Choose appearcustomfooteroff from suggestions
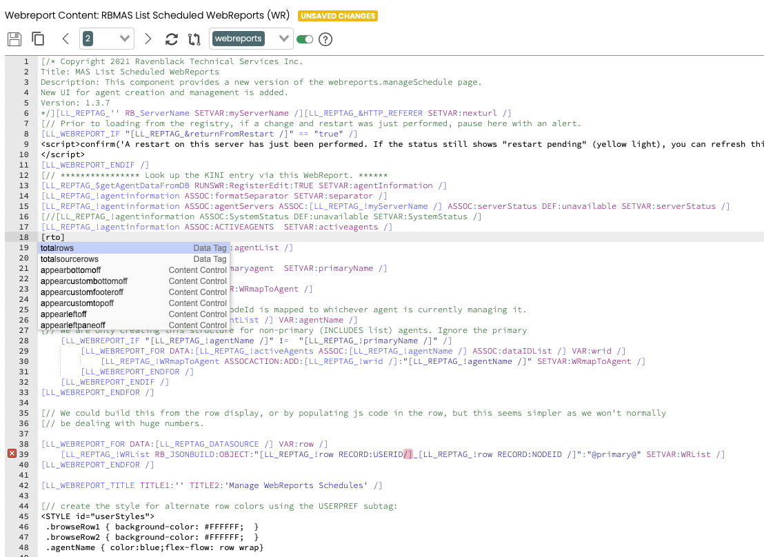 (134, 292)
